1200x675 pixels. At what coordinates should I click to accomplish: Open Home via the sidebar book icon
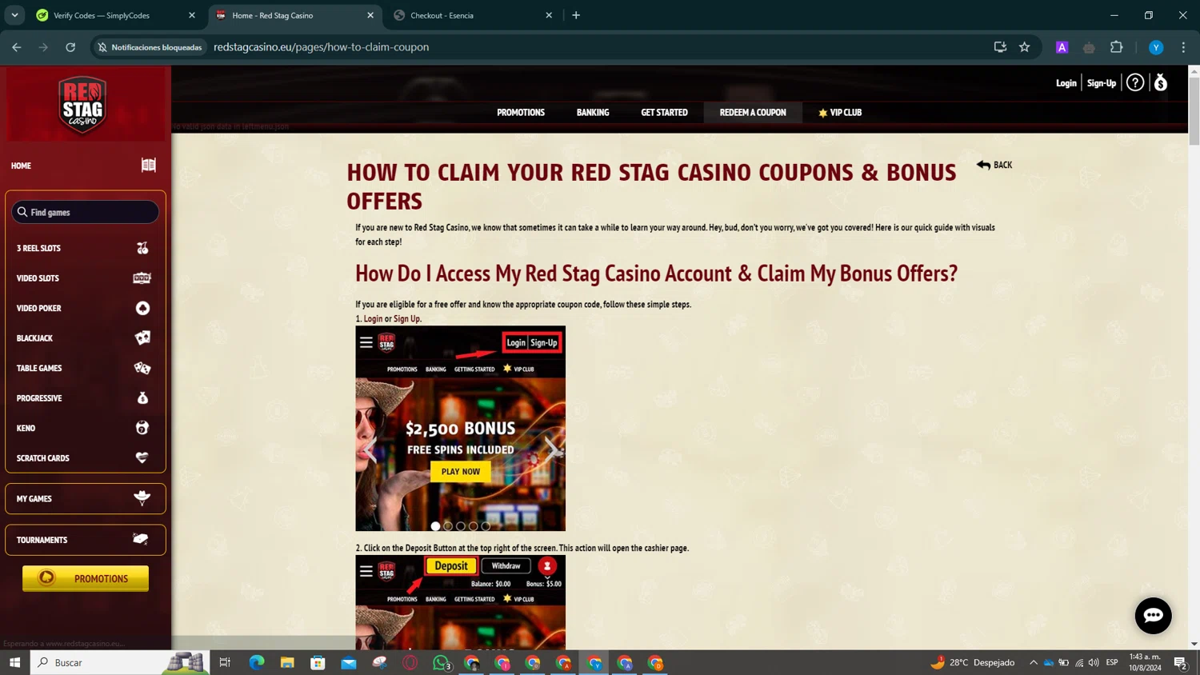point(149,166)
